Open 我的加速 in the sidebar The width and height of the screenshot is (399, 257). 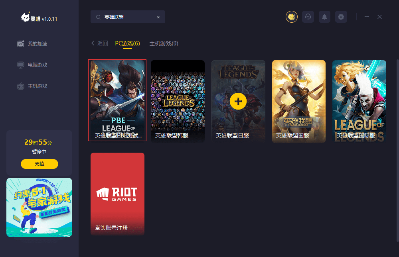coord(32,44)
